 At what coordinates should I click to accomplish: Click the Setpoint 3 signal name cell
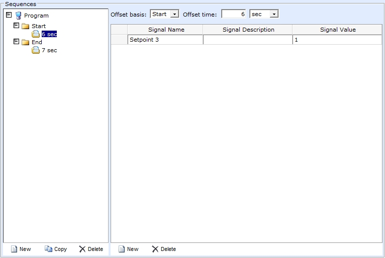165,40
